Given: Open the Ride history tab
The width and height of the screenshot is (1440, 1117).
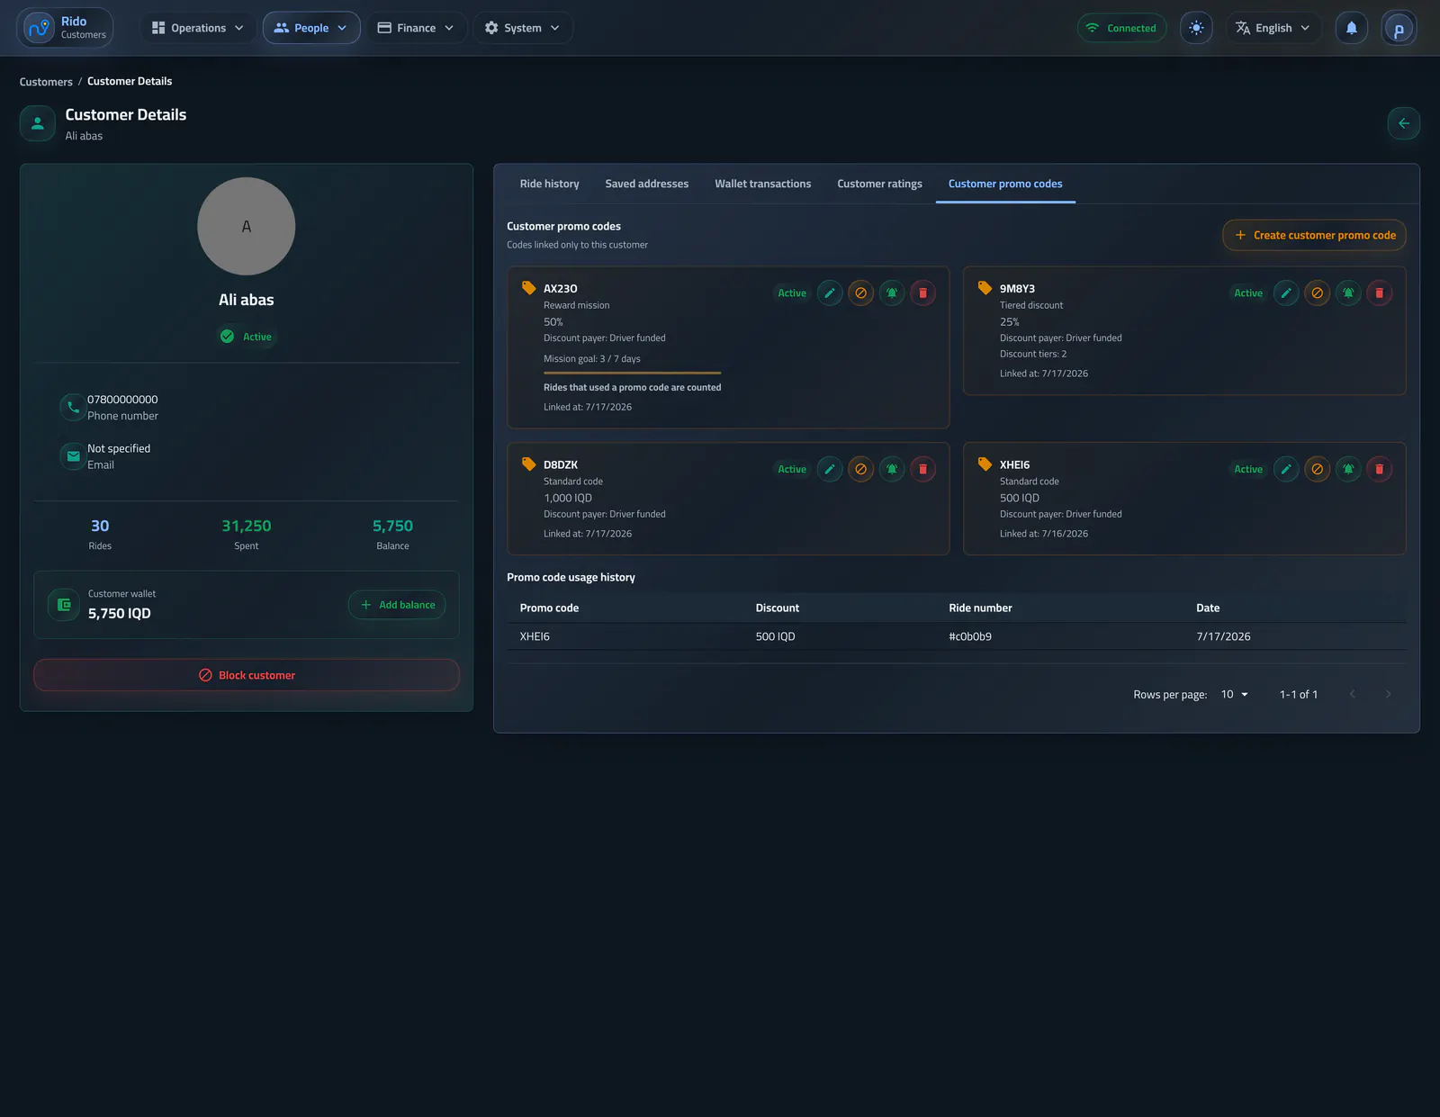Looking at the screenshot, I should point(549,184).
